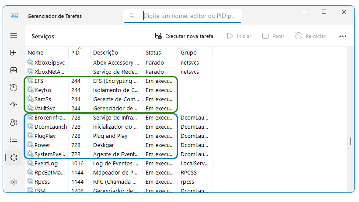The width and height of the screenshot is (359, 202).
Task: Click netsvcs group of XboxNetA... row
Action: (190, 72)
